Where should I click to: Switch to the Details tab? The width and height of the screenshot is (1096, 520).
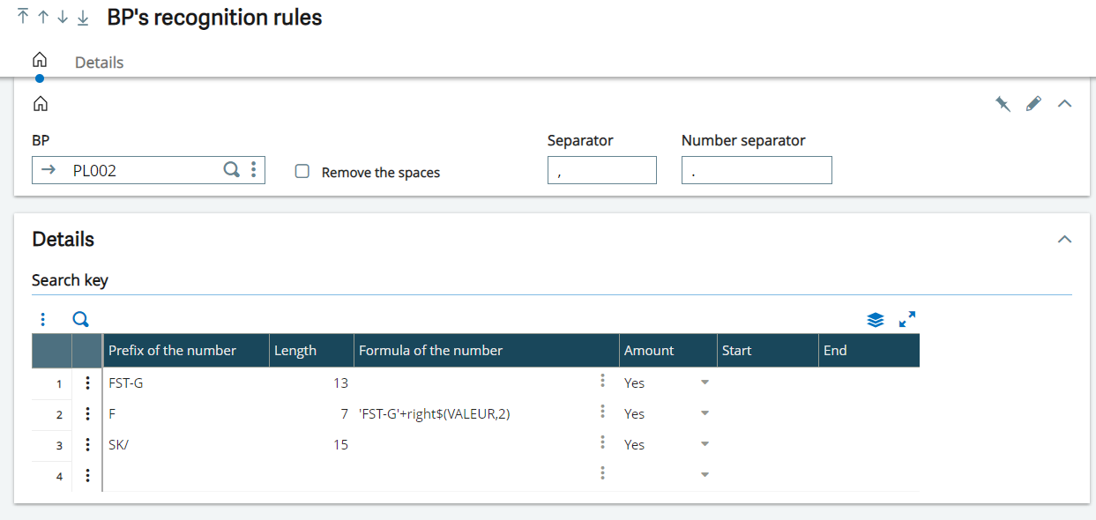(x=99, y=63)
